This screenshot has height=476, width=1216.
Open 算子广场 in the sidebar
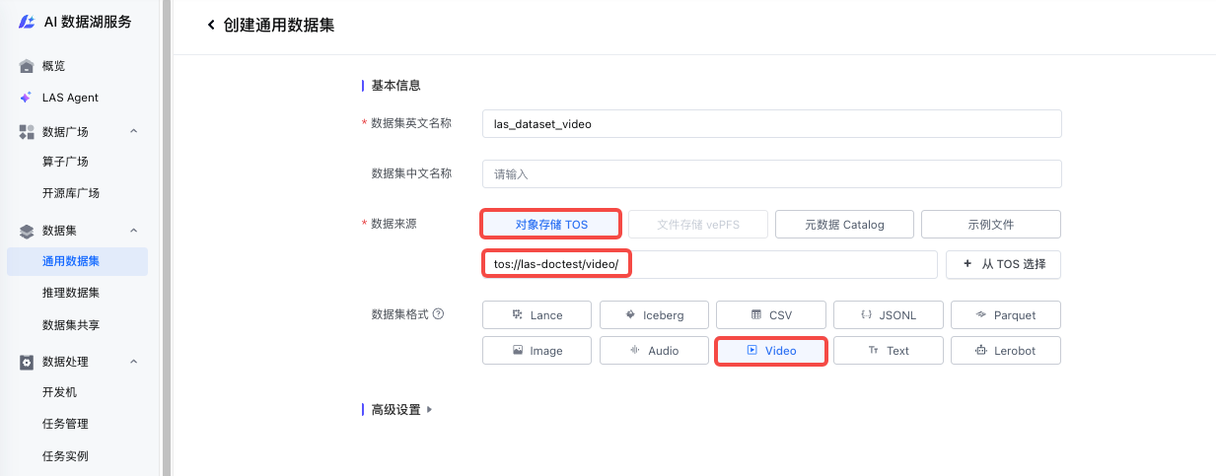[65, 162]
